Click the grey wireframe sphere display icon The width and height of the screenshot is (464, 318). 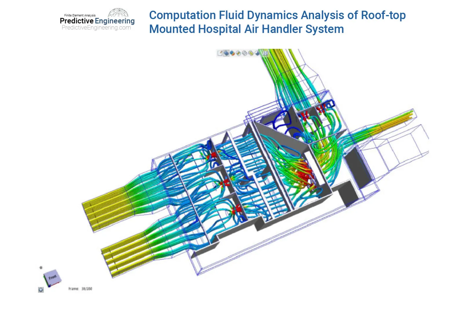tap(244, 53)
